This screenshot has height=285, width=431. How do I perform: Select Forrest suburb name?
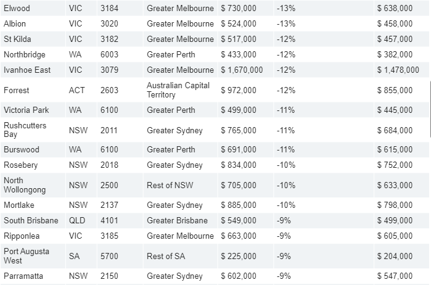[x=16, y=90]
